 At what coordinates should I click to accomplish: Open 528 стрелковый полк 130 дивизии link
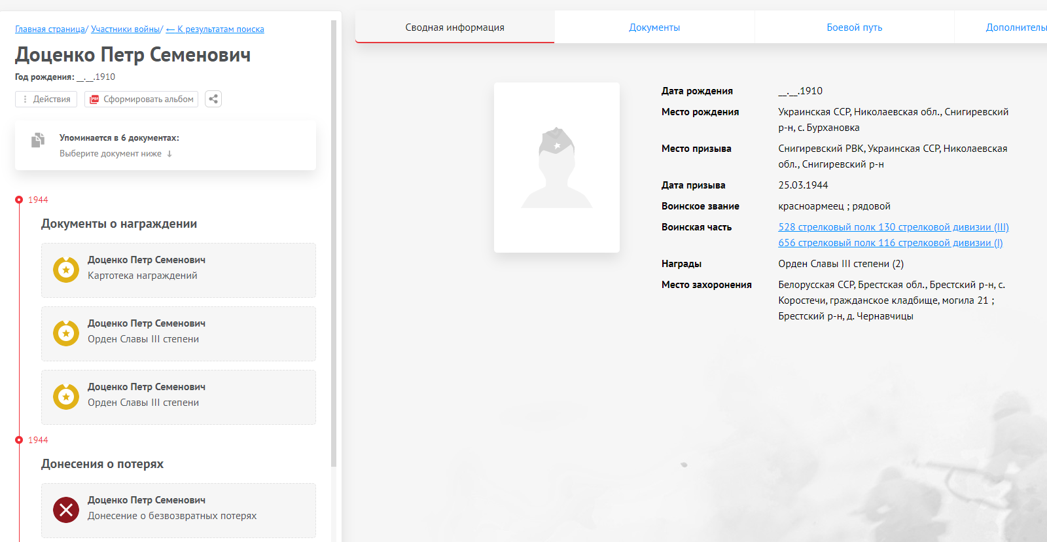point(893,227)
